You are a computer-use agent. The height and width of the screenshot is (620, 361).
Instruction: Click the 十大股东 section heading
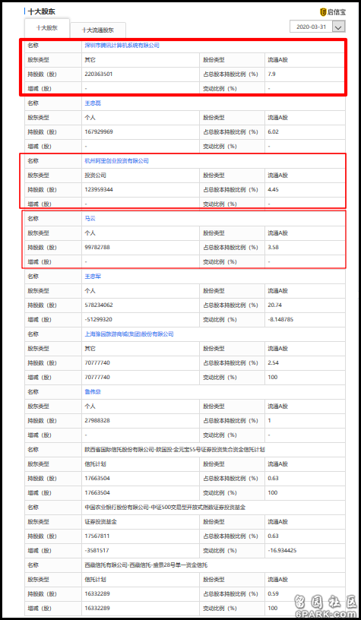coord(42,12)
